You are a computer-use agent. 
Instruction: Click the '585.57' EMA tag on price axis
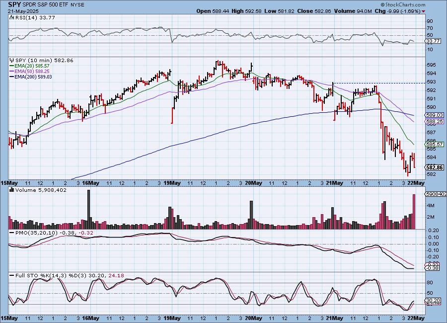point(435,145)
